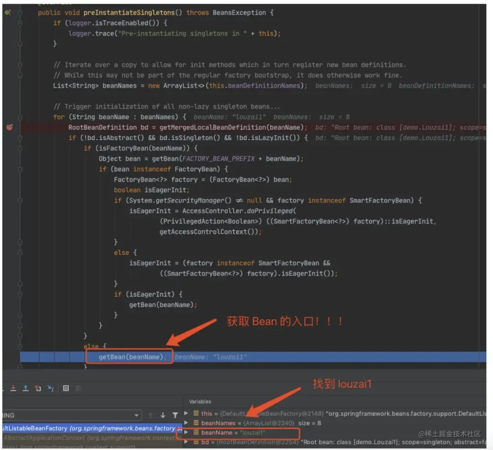The height and width of the screenshot is (450, 493).
Task: Click the Trace Current Stream Chain icon
Action: point(79,388)
